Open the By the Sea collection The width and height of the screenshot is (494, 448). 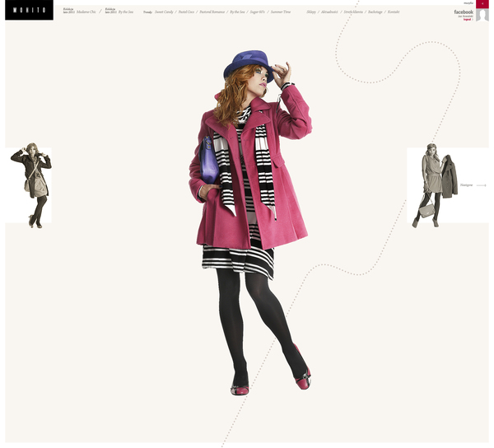point(125,12)
